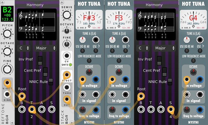Click the yellow in voltage jack on G4 tuner
This screenshot has height=125, width=208.
pos(187,79)
